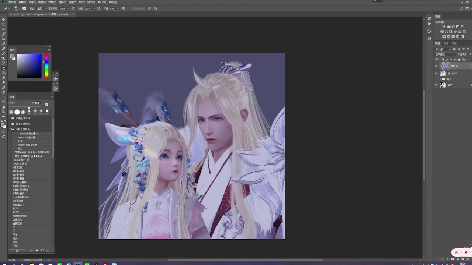Image resolution: width=472 pixels, height=265 pixels.
Task: Open the Actions play icon in dock
Action: click(x=430, y=24)
